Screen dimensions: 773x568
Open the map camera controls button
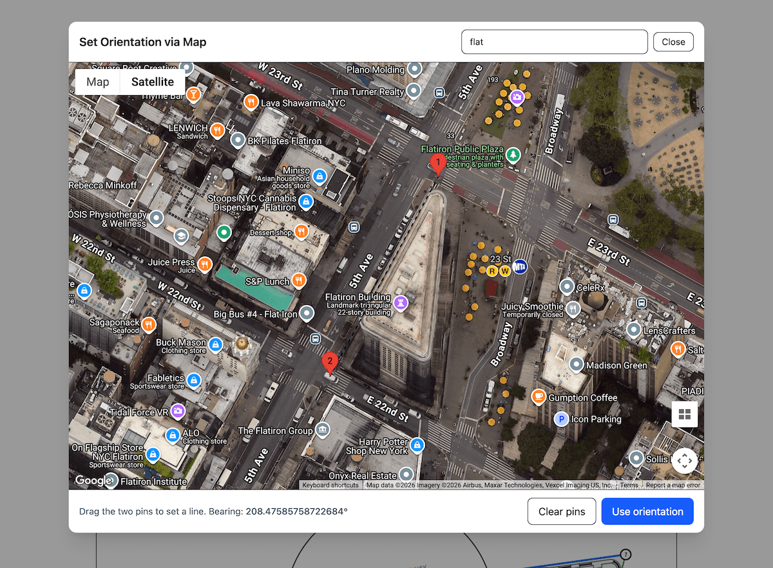(684, 461)
